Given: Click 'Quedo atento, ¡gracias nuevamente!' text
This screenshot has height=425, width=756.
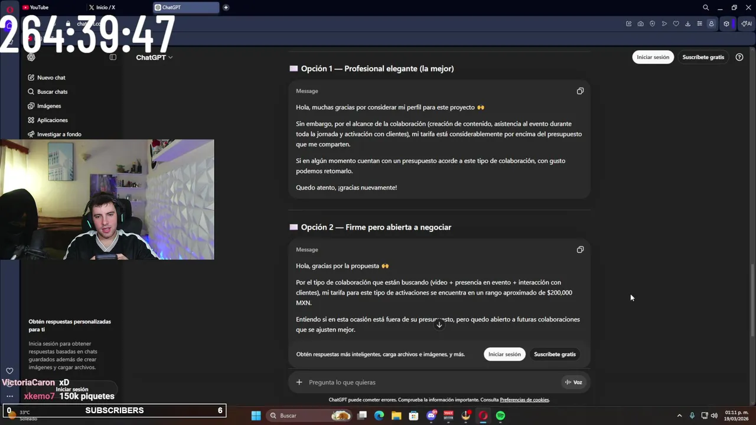Looking at the screenshot, I should pyautogui.click(x=346, y=188).
